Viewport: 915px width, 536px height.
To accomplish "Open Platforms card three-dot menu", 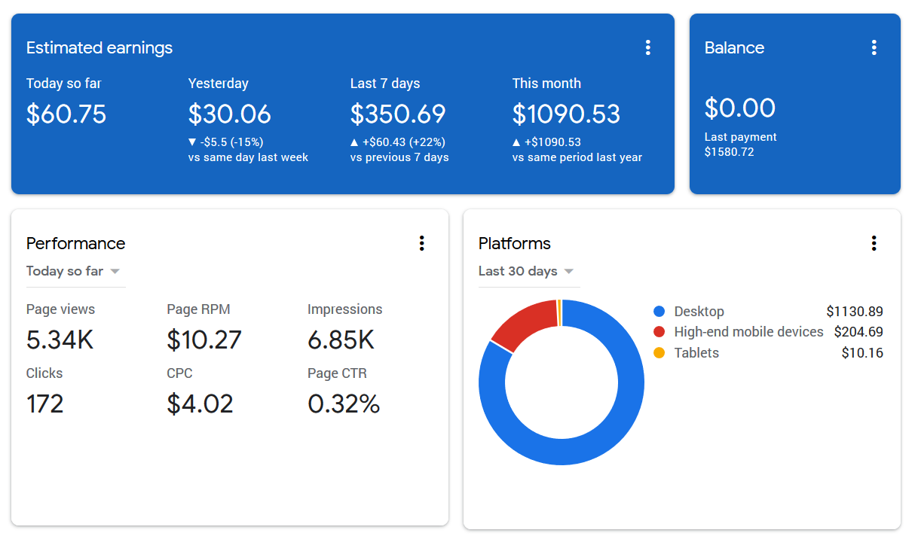I will pos(874,243).
